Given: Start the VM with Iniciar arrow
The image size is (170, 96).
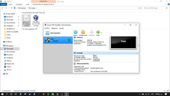Looking at the screenshot, I should pyautogui.click(x=98, y=33).
